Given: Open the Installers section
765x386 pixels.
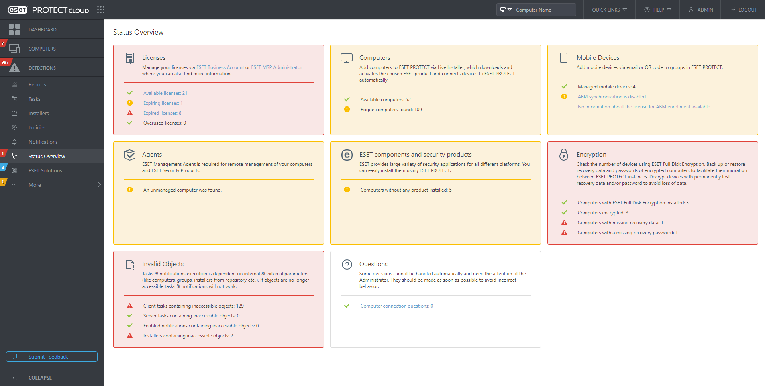Looking at the screenshot, I should tap(39, 113).
